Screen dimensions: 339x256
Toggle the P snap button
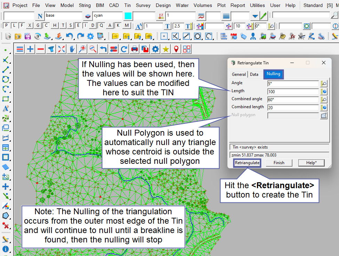6,25
